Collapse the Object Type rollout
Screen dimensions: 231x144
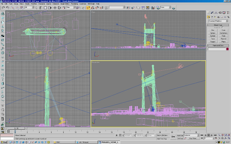point(219,25)
